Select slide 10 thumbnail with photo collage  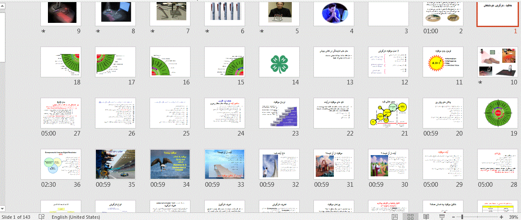498,62
